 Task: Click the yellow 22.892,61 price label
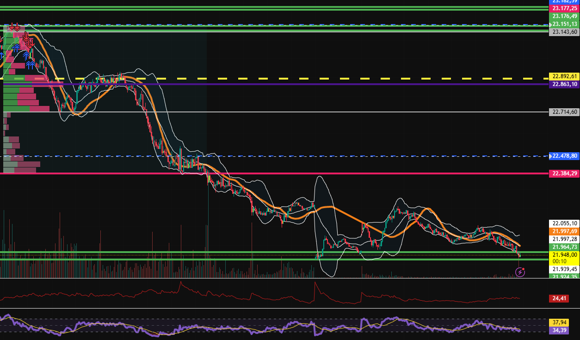pyautogui.click(x=564, y=76)
